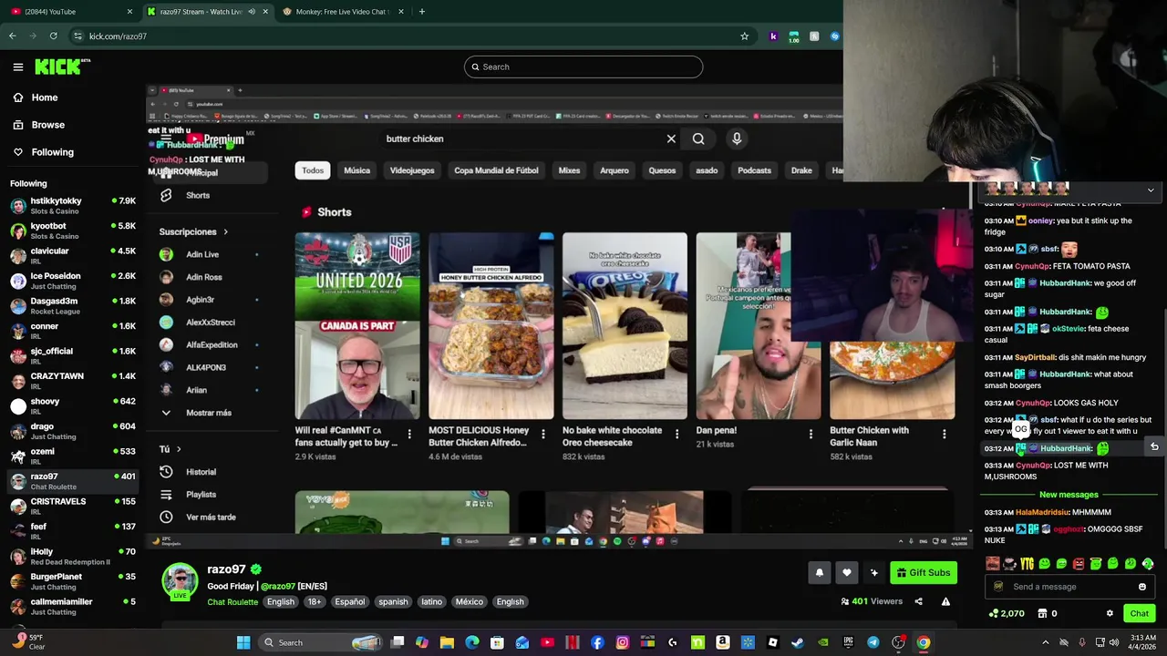Open options menu for Dan pena short
1167x656 pixels.
811,435
